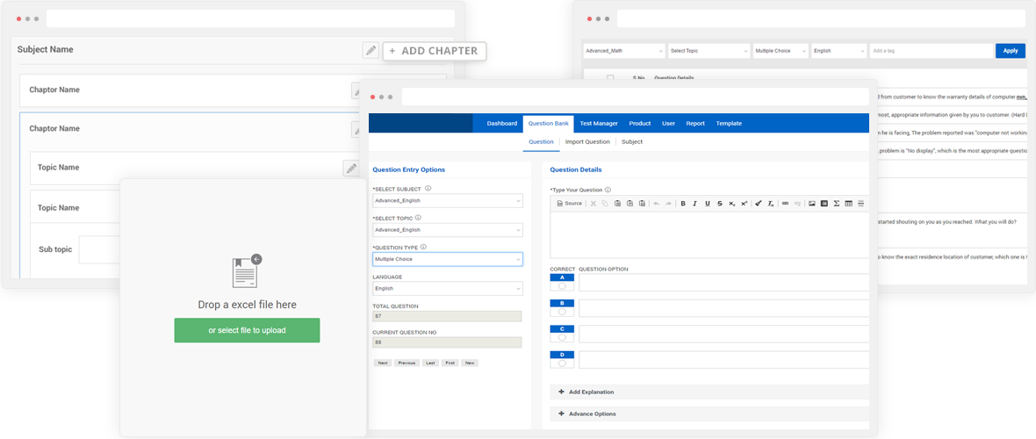
Task: Switch to the Import Question sub-tab
Action: pyautogui.click(x=587, y=141)
